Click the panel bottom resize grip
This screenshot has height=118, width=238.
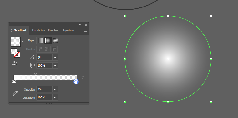48,103
